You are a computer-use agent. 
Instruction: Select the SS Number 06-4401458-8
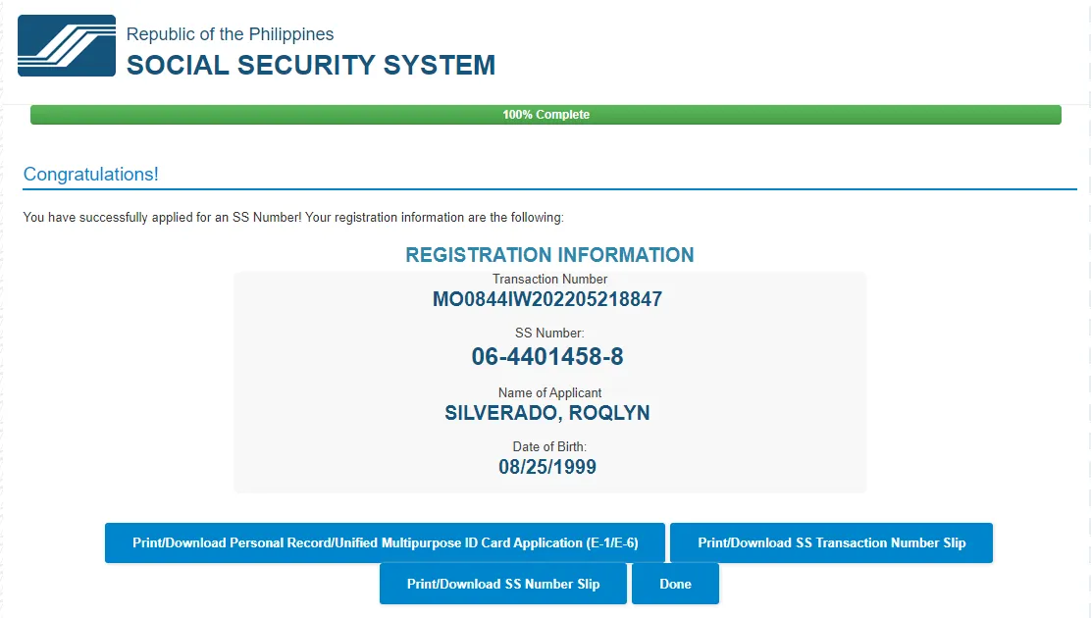tap(547, 357)
